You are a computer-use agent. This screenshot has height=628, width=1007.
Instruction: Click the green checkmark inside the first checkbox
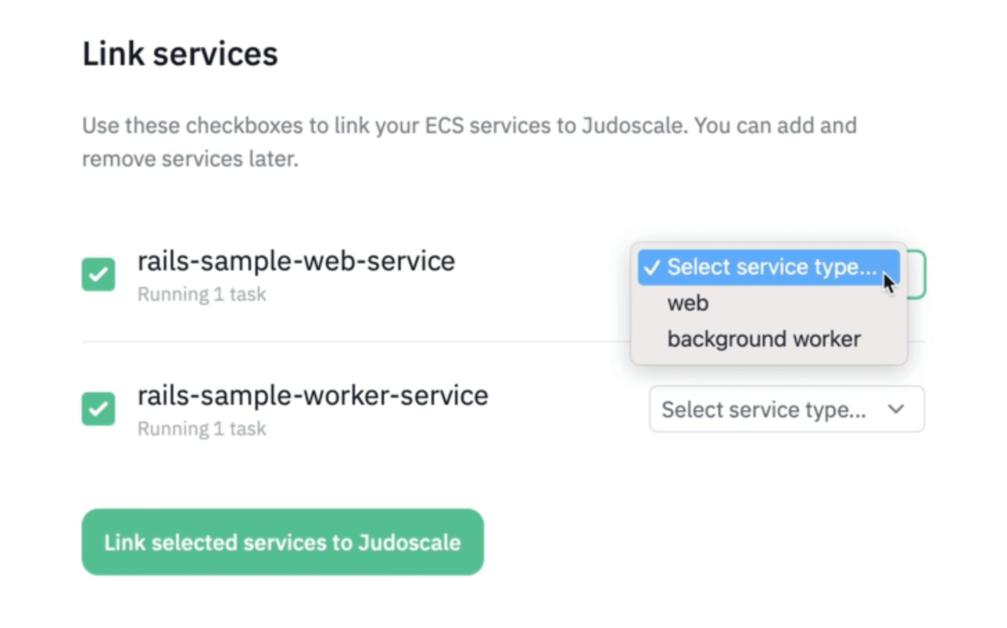(x=98, y=274)
